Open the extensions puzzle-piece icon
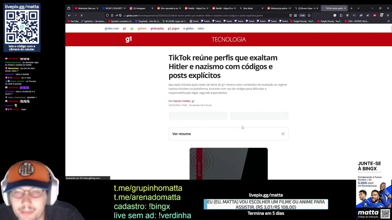Screen dimensions: 392x220 pos(341,15)
